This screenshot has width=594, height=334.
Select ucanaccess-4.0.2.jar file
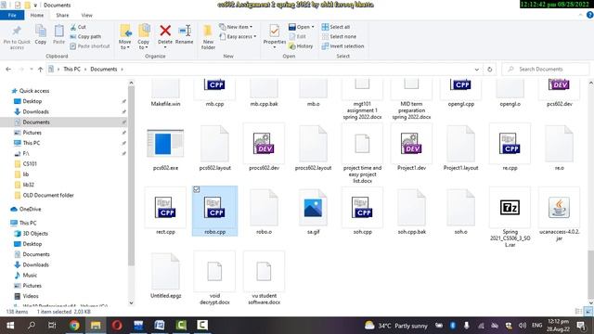[x=559, y=214]
